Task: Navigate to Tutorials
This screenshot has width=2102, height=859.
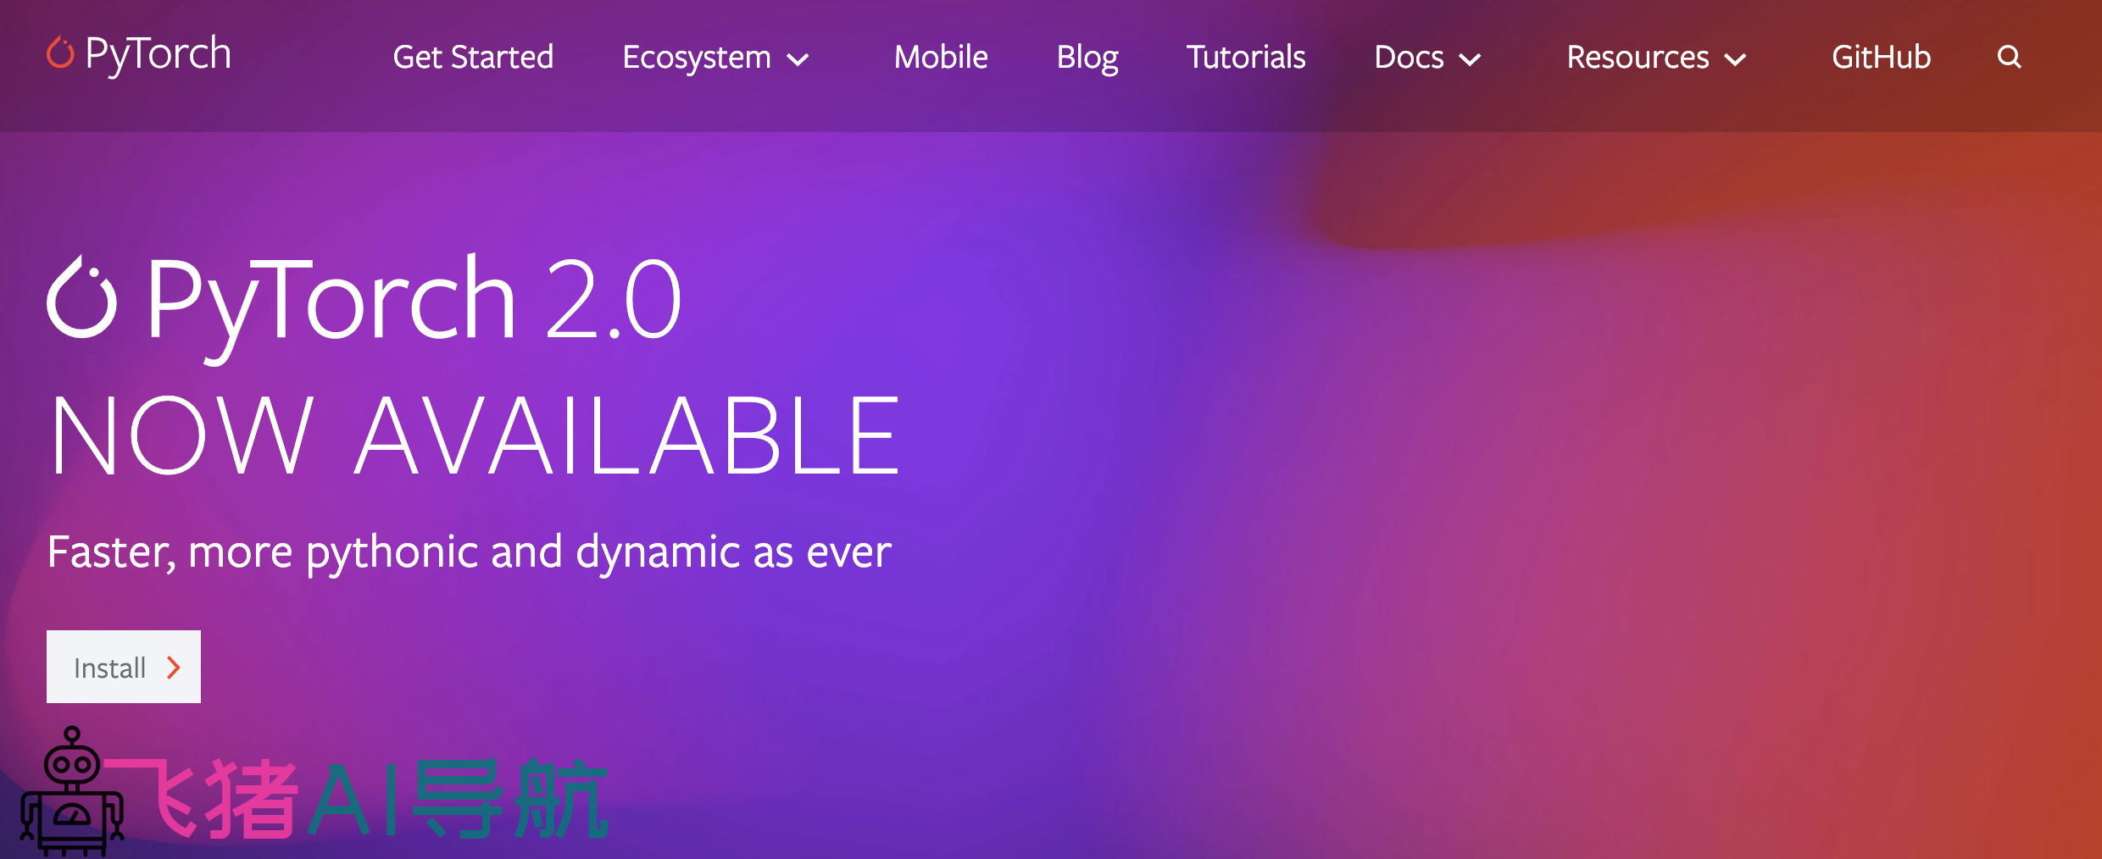Action: (1246, 57)
